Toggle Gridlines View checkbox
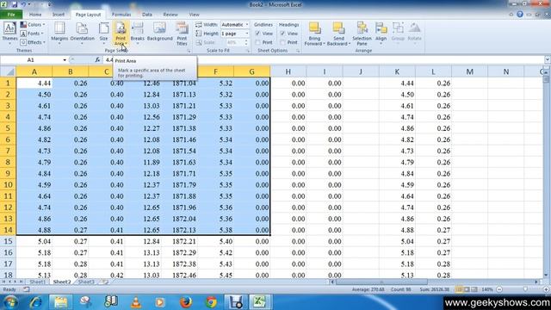The image size is (551, 310). [x=257, y=34]
